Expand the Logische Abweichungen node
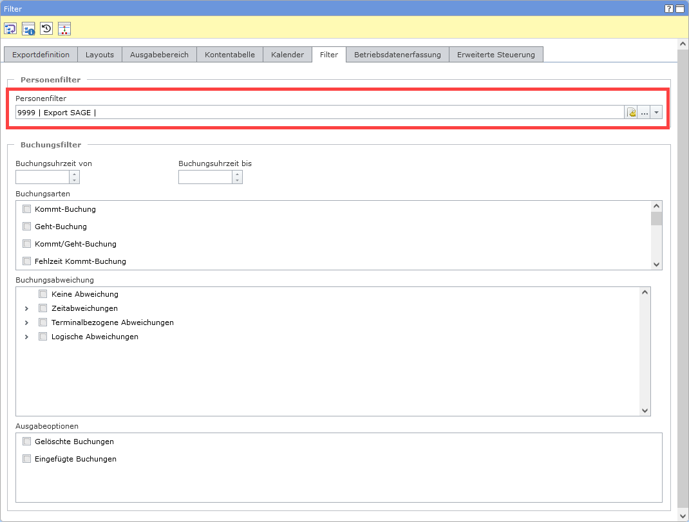Screen dimensions: 689x522 pos(26,337)
